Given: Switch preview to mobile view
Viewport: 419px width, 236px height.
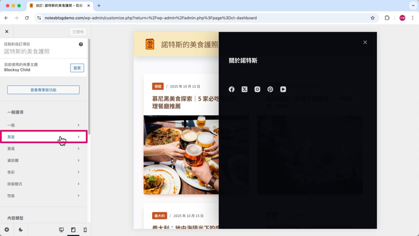Looking at the screenshot, I should point(85,230).
